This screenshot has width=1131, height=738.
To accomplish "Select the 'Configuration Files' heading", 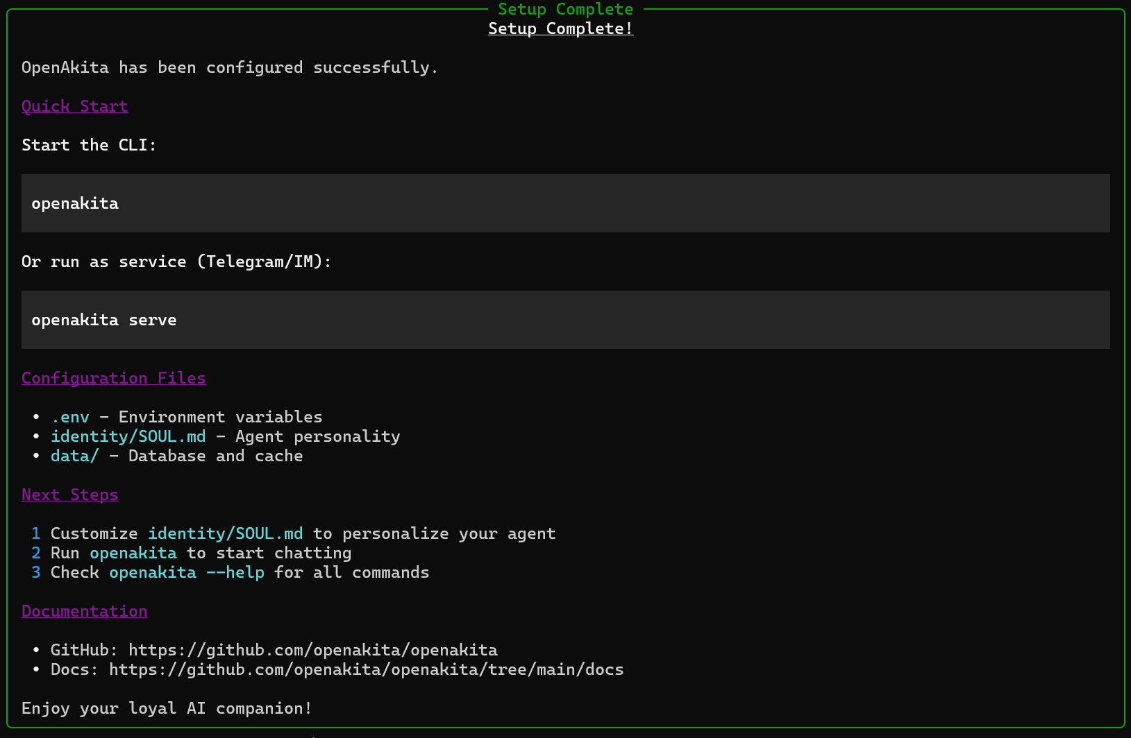I will click(114, 379).
